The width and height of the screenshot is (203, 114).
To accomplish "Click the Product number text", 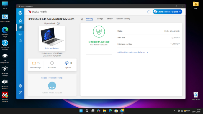I will pos(52,53).
